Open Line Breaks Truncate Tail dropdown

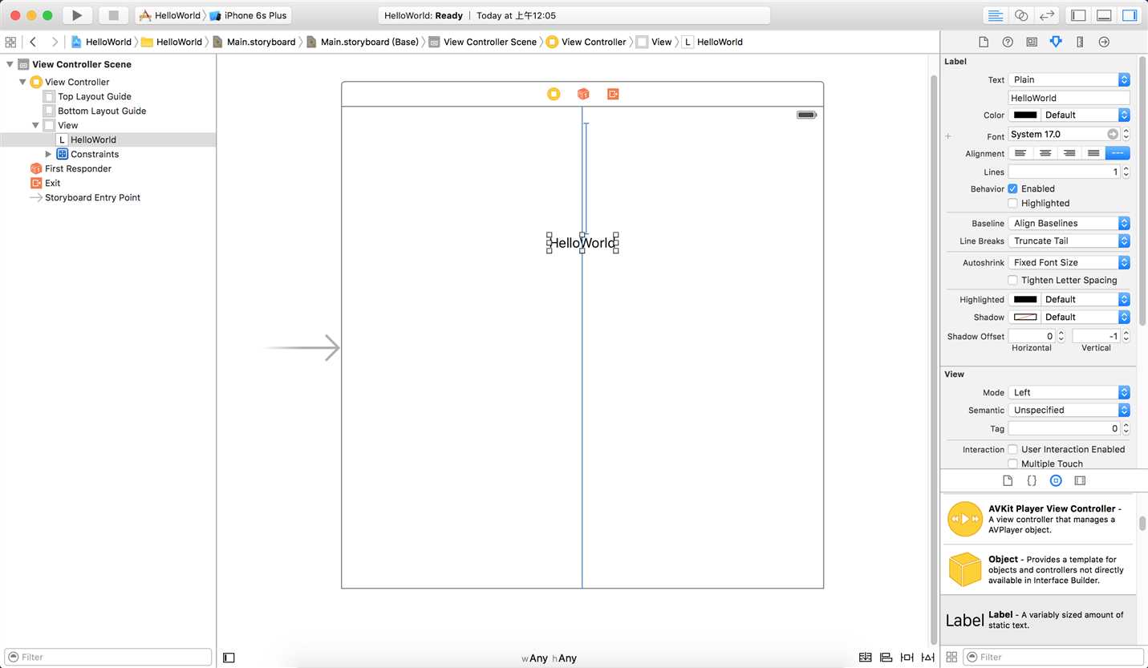coord(1069,241)
